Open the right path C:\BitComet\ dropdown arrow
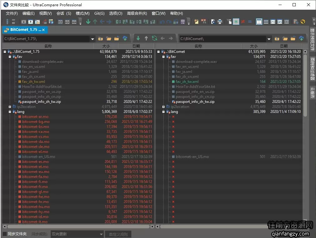 pyautogui.click(x=269, y=39)
